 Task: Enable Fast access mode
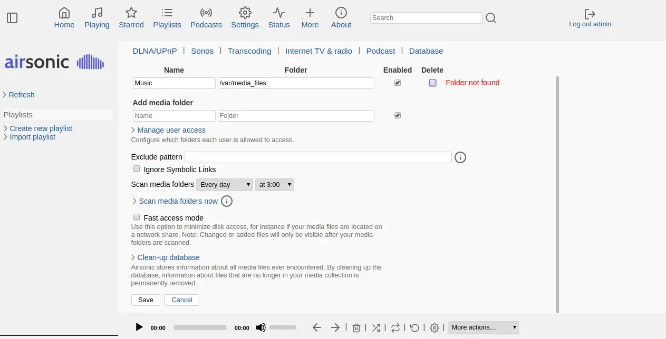click(137, 217)
